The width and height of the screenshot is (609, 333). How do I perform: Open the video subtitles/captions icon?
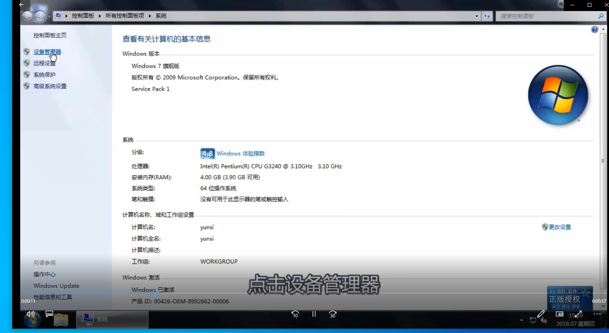click(x=49, y=314)
